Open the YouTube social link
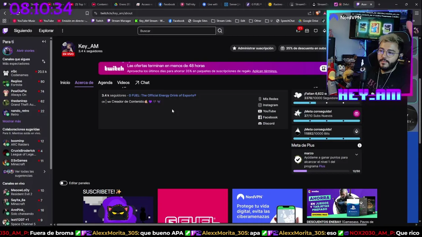Screen dimensions: 422x237 pos(267,111)
